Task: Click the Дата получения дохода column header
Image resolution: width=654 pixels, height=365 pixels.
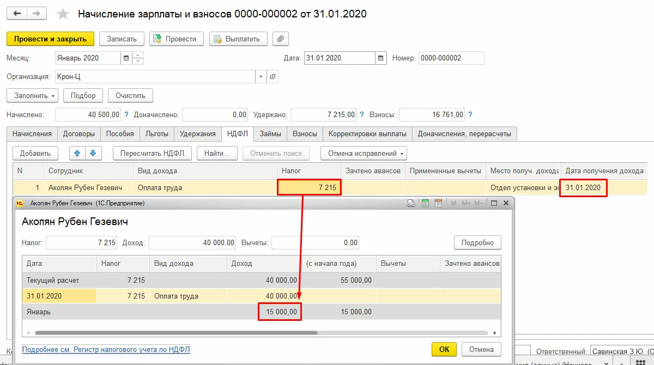Action: point(604,171)
